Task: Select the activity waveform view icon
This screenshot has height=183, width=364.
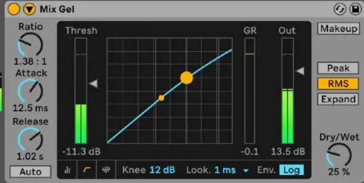Action: coord(106,170)
